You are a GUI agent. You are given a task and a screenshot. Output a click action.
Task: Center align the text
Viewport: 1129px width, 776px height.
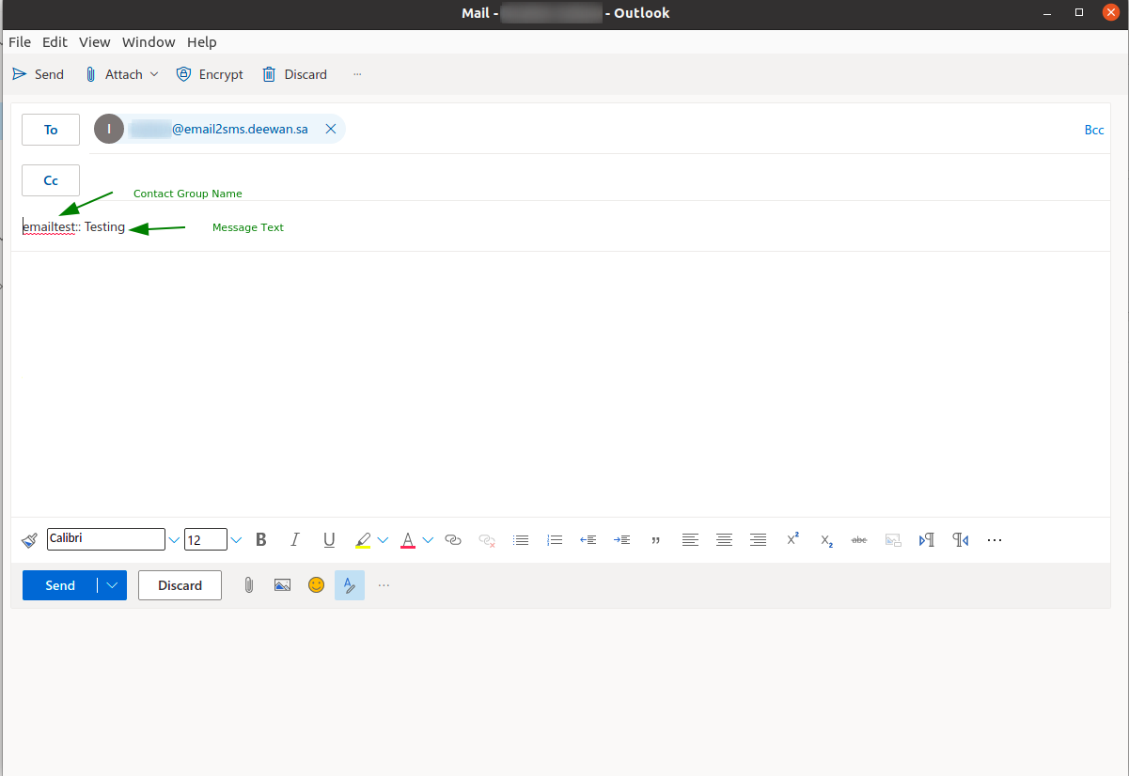724,540
